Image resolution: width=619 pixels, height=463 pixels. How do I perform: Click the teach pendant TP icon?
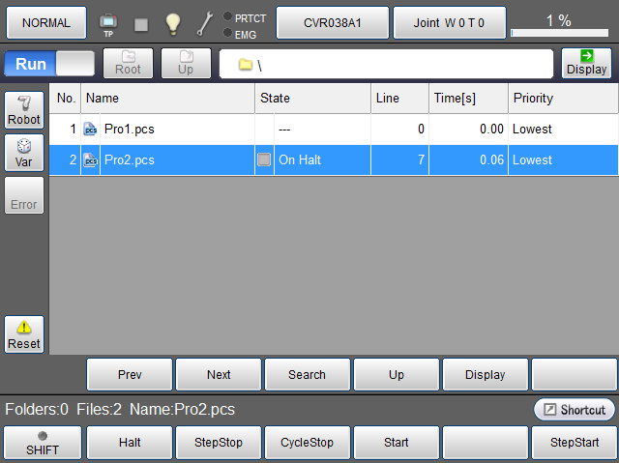click(108, 22)
